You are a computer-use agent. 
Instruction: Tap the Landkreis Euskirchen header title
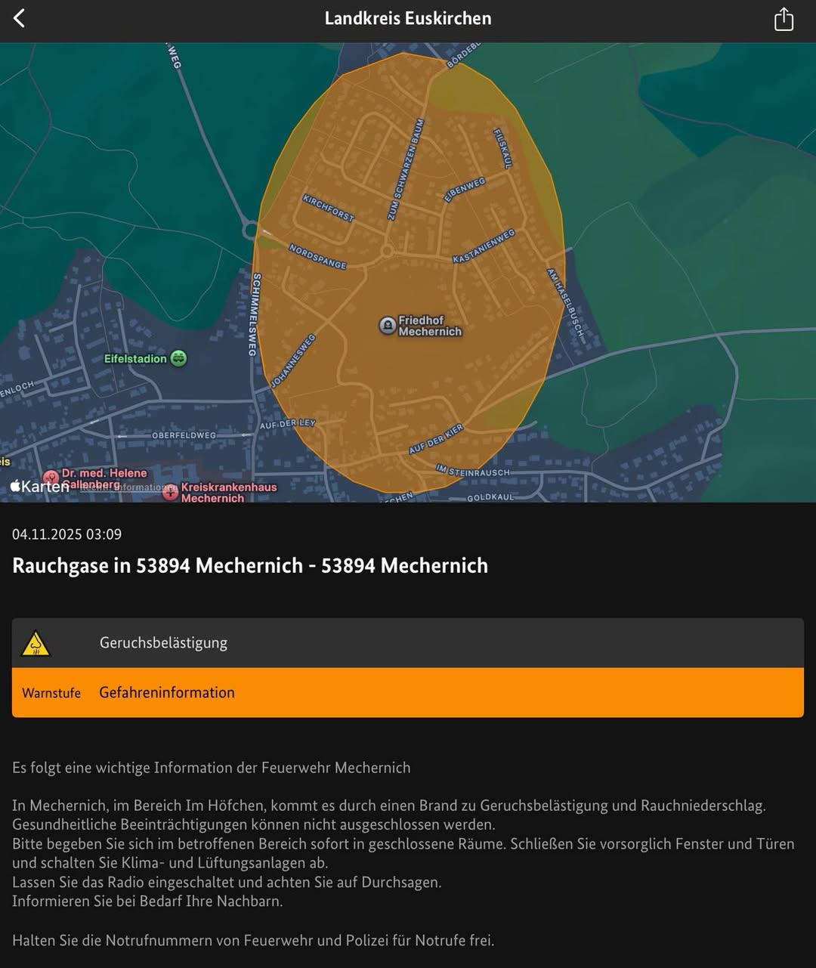tap(408, 19)
